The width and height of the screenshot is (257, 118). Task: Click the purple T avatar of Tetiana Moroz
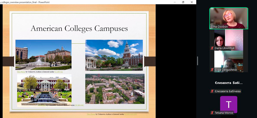228,104
